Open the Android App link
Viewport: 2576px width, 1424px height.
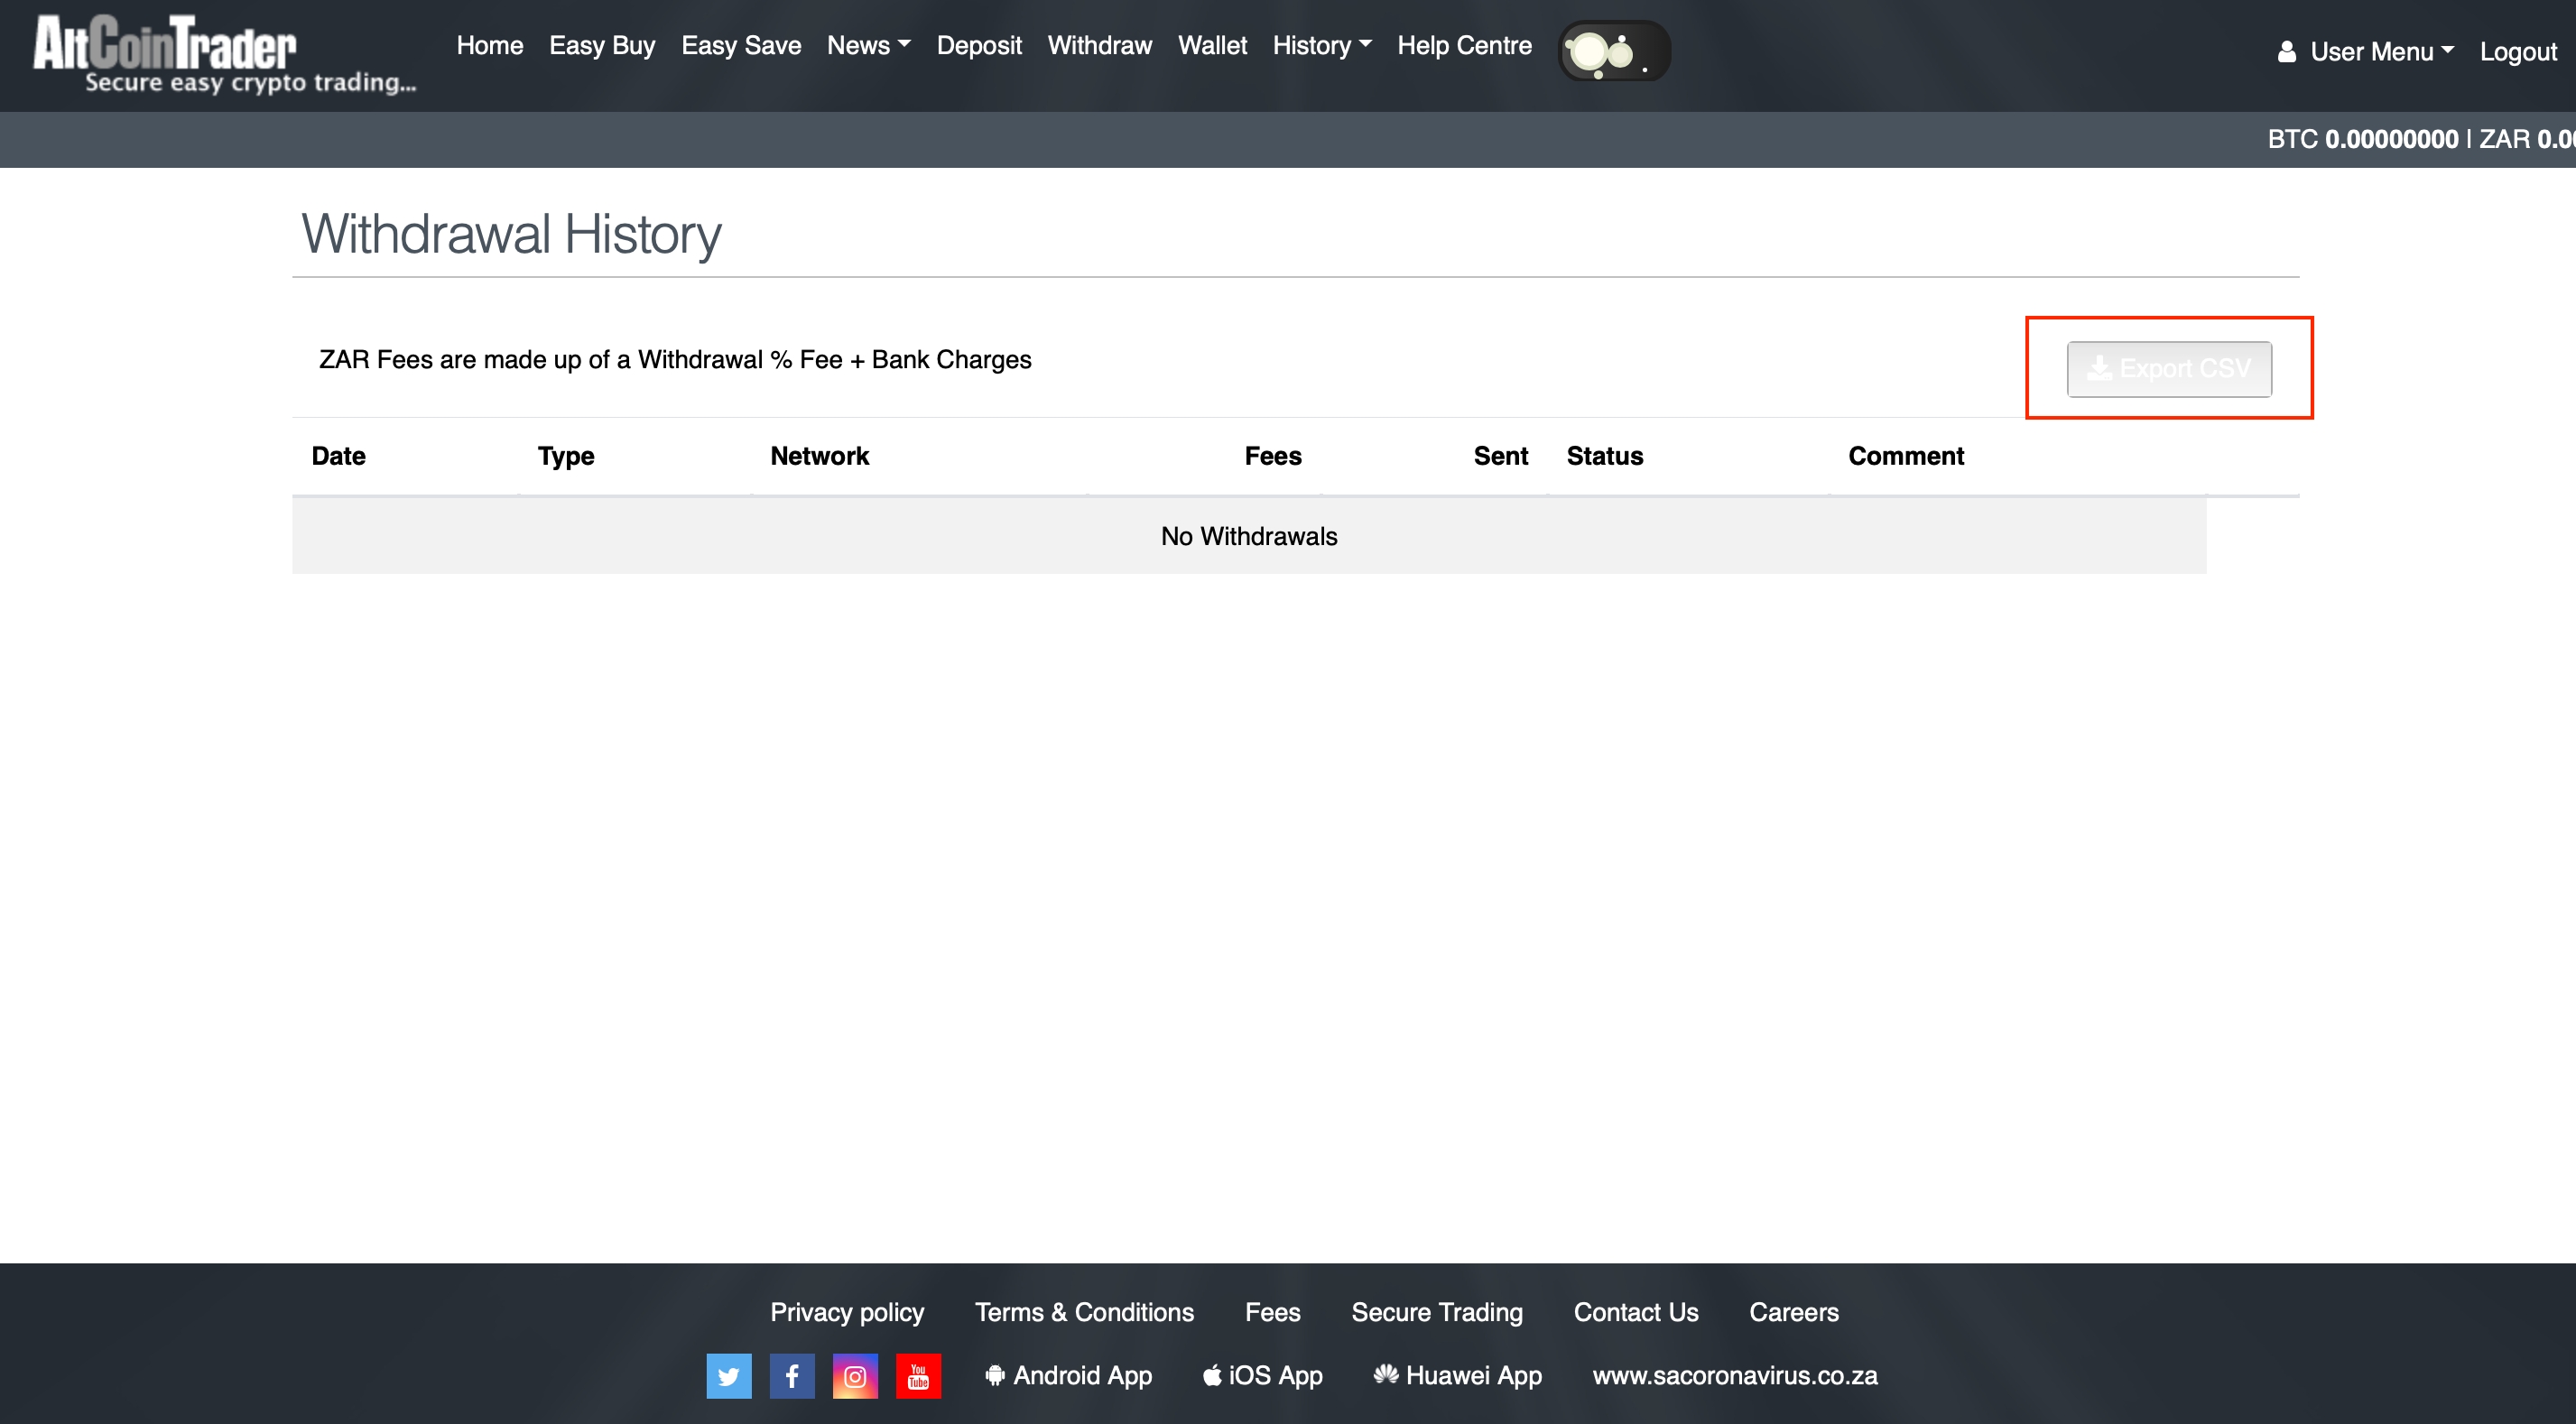coord(1068,1376)
